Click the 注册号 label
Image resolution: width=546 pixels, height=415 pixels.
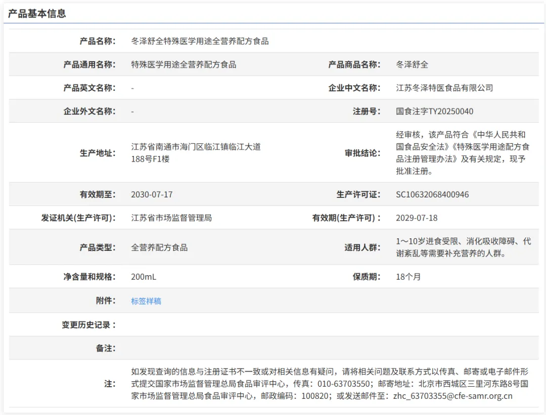tap(367, 111)
